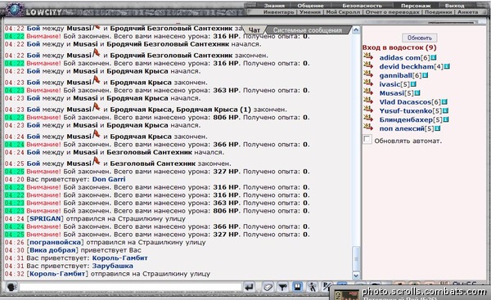Open info icon for devid beckham
Viewport: 491px width, 300px height.
pos(447,67)
